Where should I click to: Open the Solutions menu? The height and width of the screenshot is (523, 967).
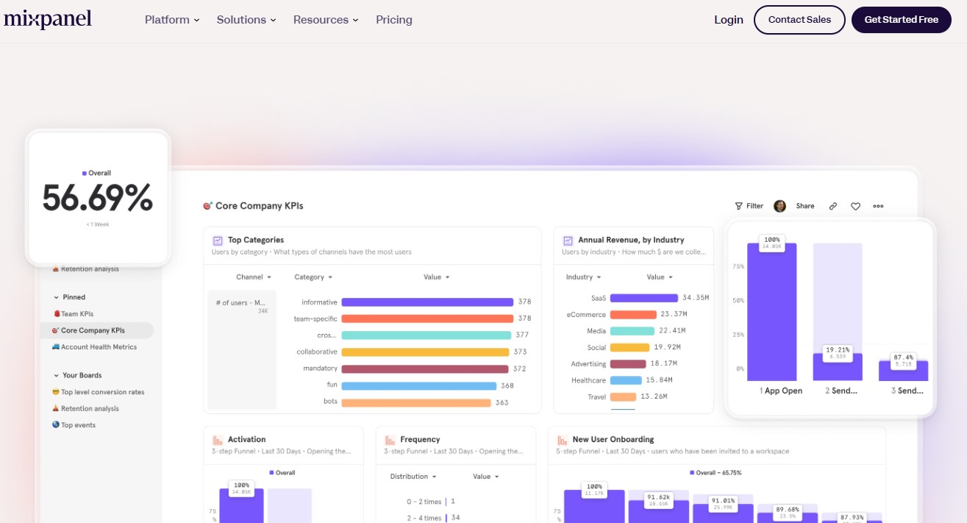246,20
